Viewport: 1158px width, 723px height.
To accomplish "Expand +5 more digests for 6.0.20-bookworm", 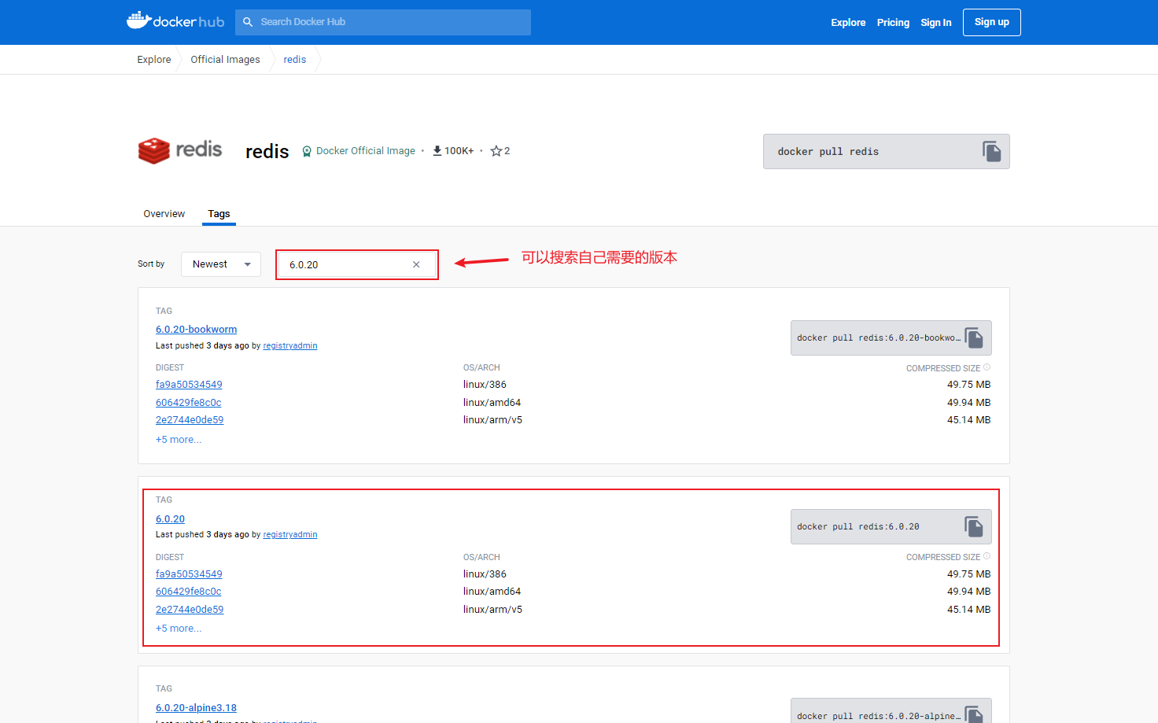I will click(179, 440).
